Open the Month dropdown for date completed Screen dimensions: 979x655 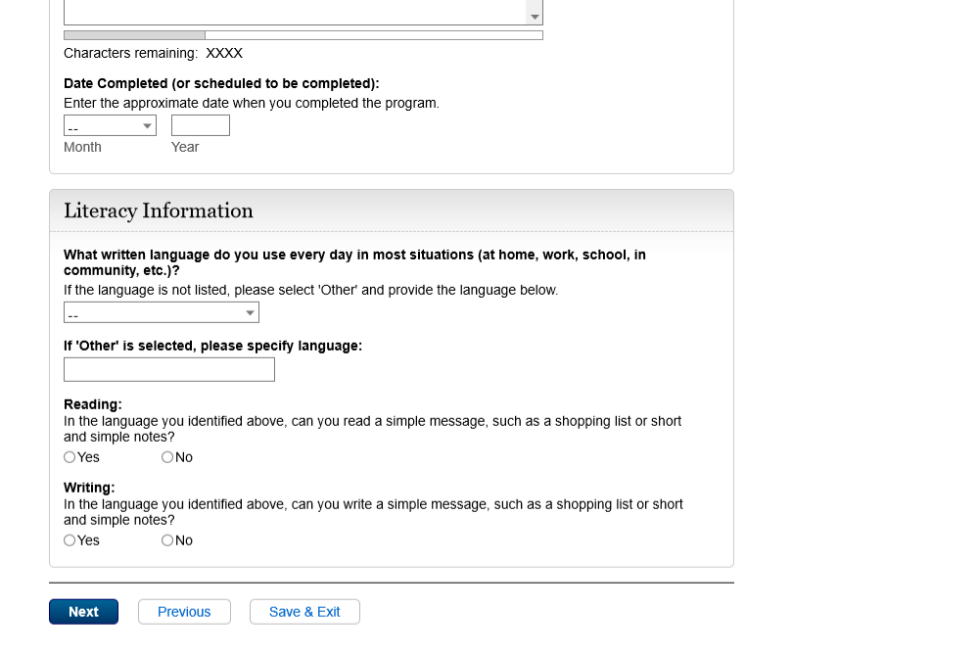tap(110, 126)
